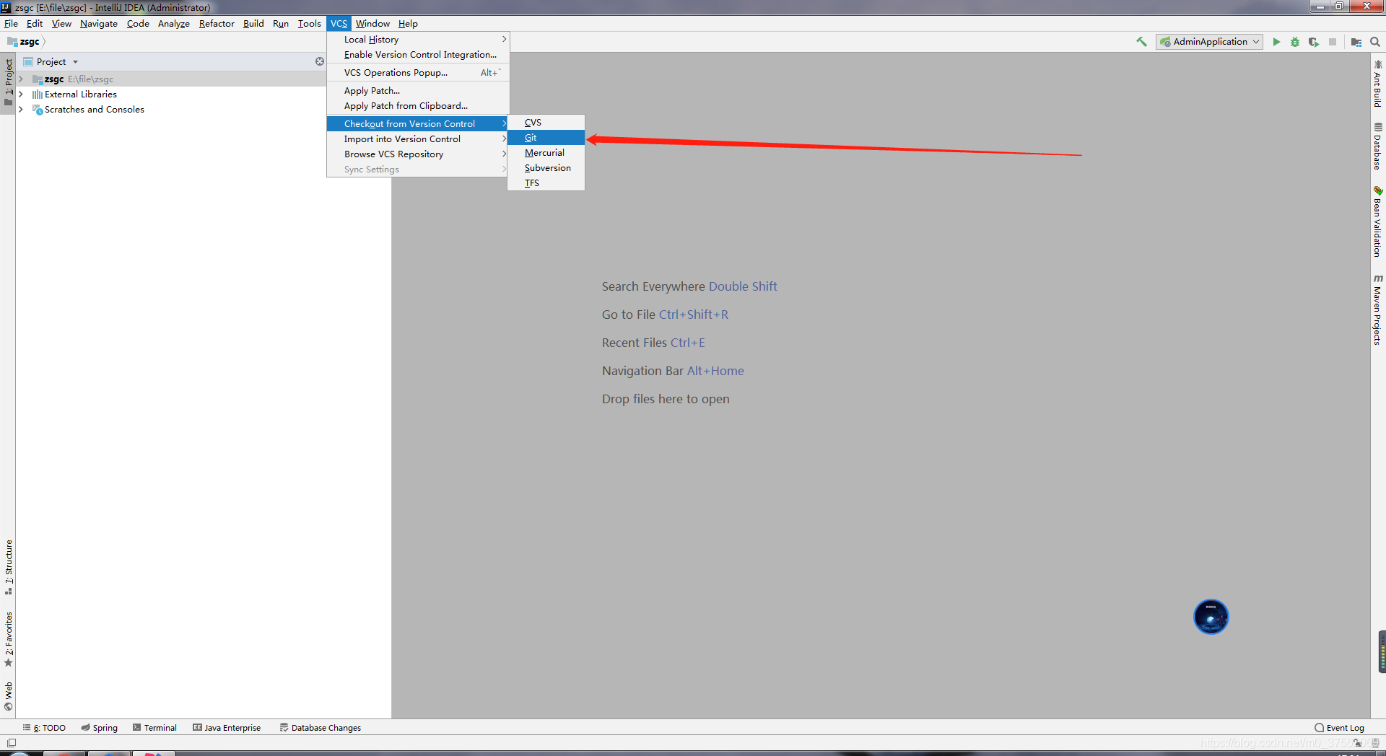Image resolution: width=1386 pixels, height=756 pixels.
Task: Open the Navigate menu
Action: 99,24
